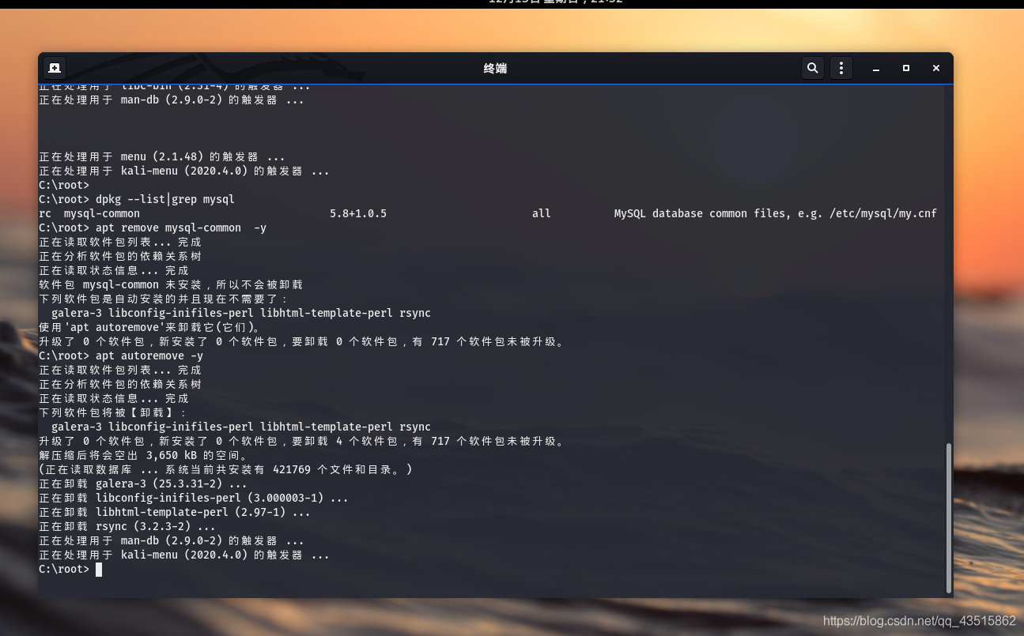The height and width of the screenshot is (636, 1024).
Task: Click '软件包 mysql-common 未安装' message line
Action: coord(171,284)
